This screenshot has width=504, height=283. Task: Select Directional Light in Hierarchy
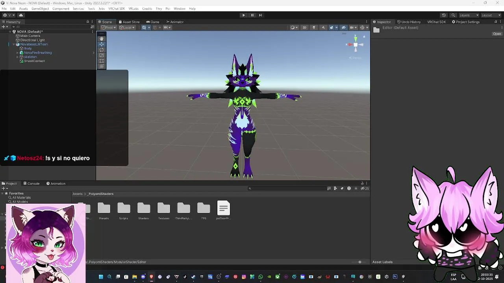pyautogui.click(x=32, y=40)
